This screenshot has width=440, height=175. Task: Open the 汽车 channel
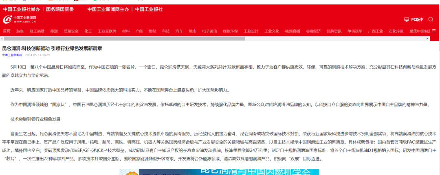click(x=179, y=31)
